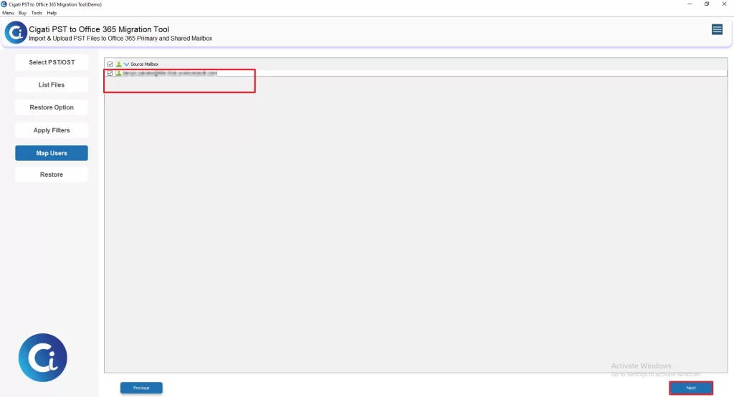
Task: Select the Map Users step
Action: point(52,153)
